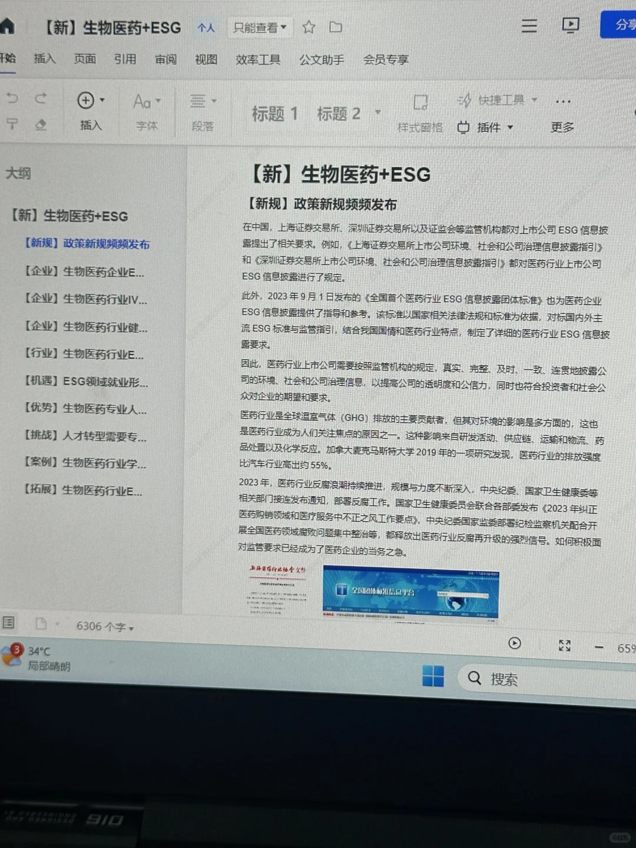This screenshot has height=848, width=636.
Task: Open the 只能查看 permission dropdown
Action: click(x=260, y=27)
